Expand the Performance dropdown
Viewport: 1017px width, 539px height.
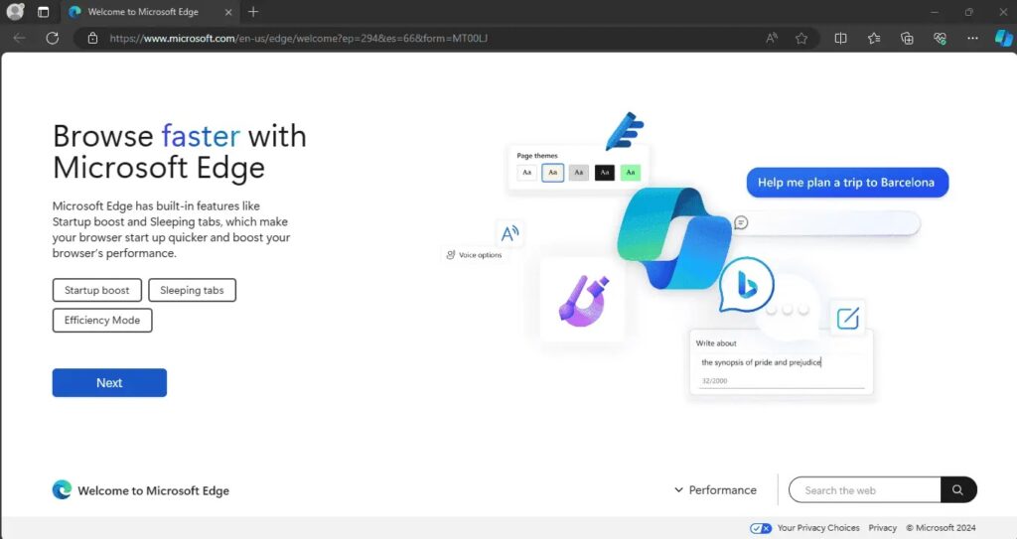(x=715, y=490)
